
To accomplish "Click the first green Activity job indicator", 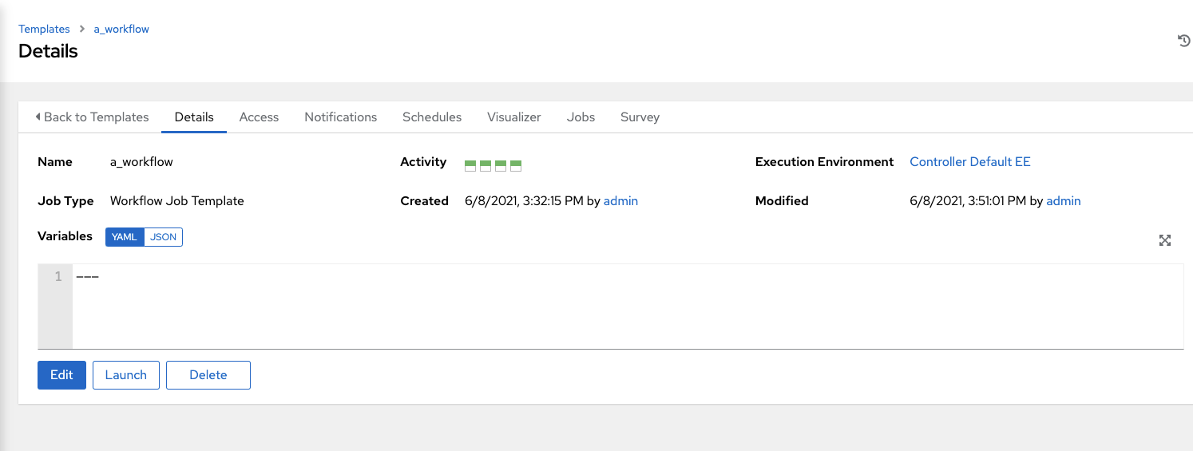I will (x=470, y=166).
